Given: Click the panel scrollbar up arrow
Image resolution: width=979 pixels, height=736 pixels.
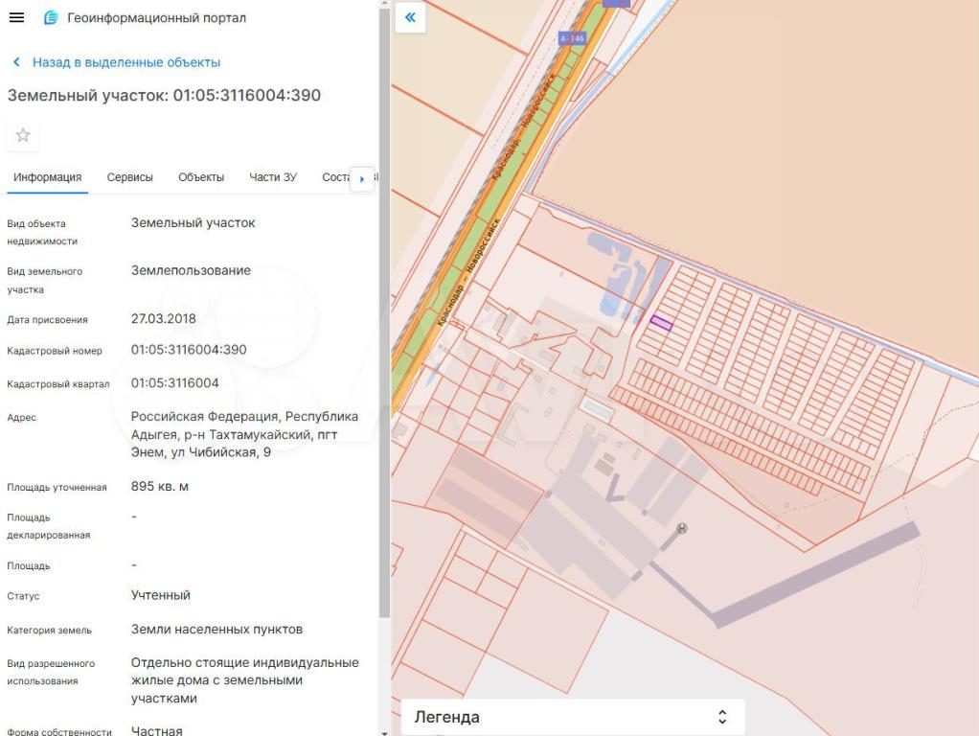Looking at the screenshot, I should click(384, 5).
